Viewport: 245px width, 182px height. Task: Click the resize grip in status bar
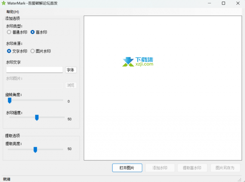(x=240, y=180)
